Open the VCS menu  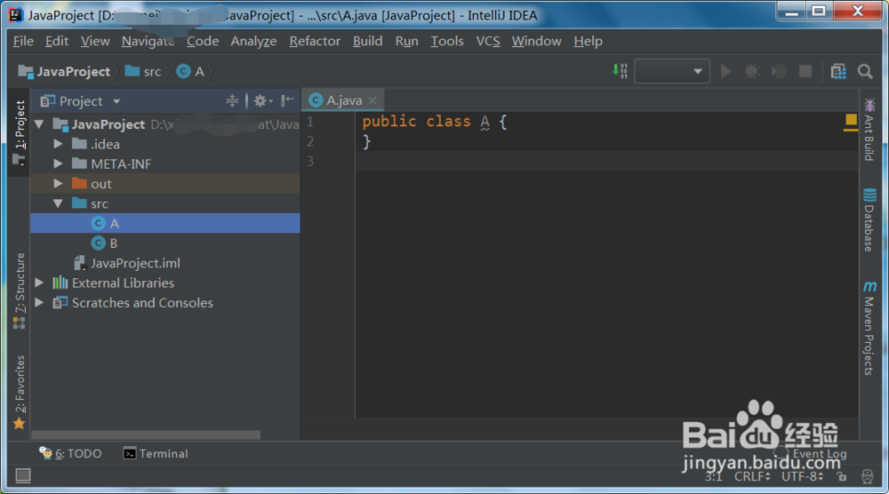coord(487,42)
